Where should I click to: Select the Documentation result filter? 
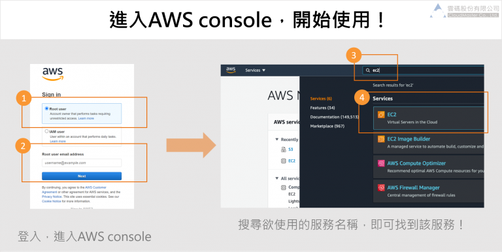pyautogui.click(x=334, y=117)
